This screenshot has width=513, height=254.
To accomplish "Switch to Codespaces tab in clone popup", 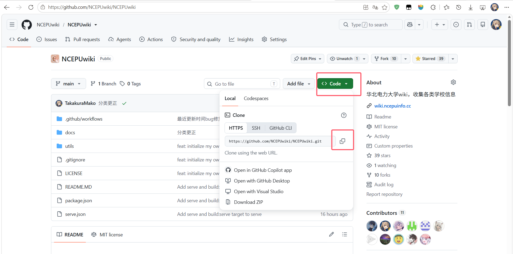I will [x=256, y=98].
